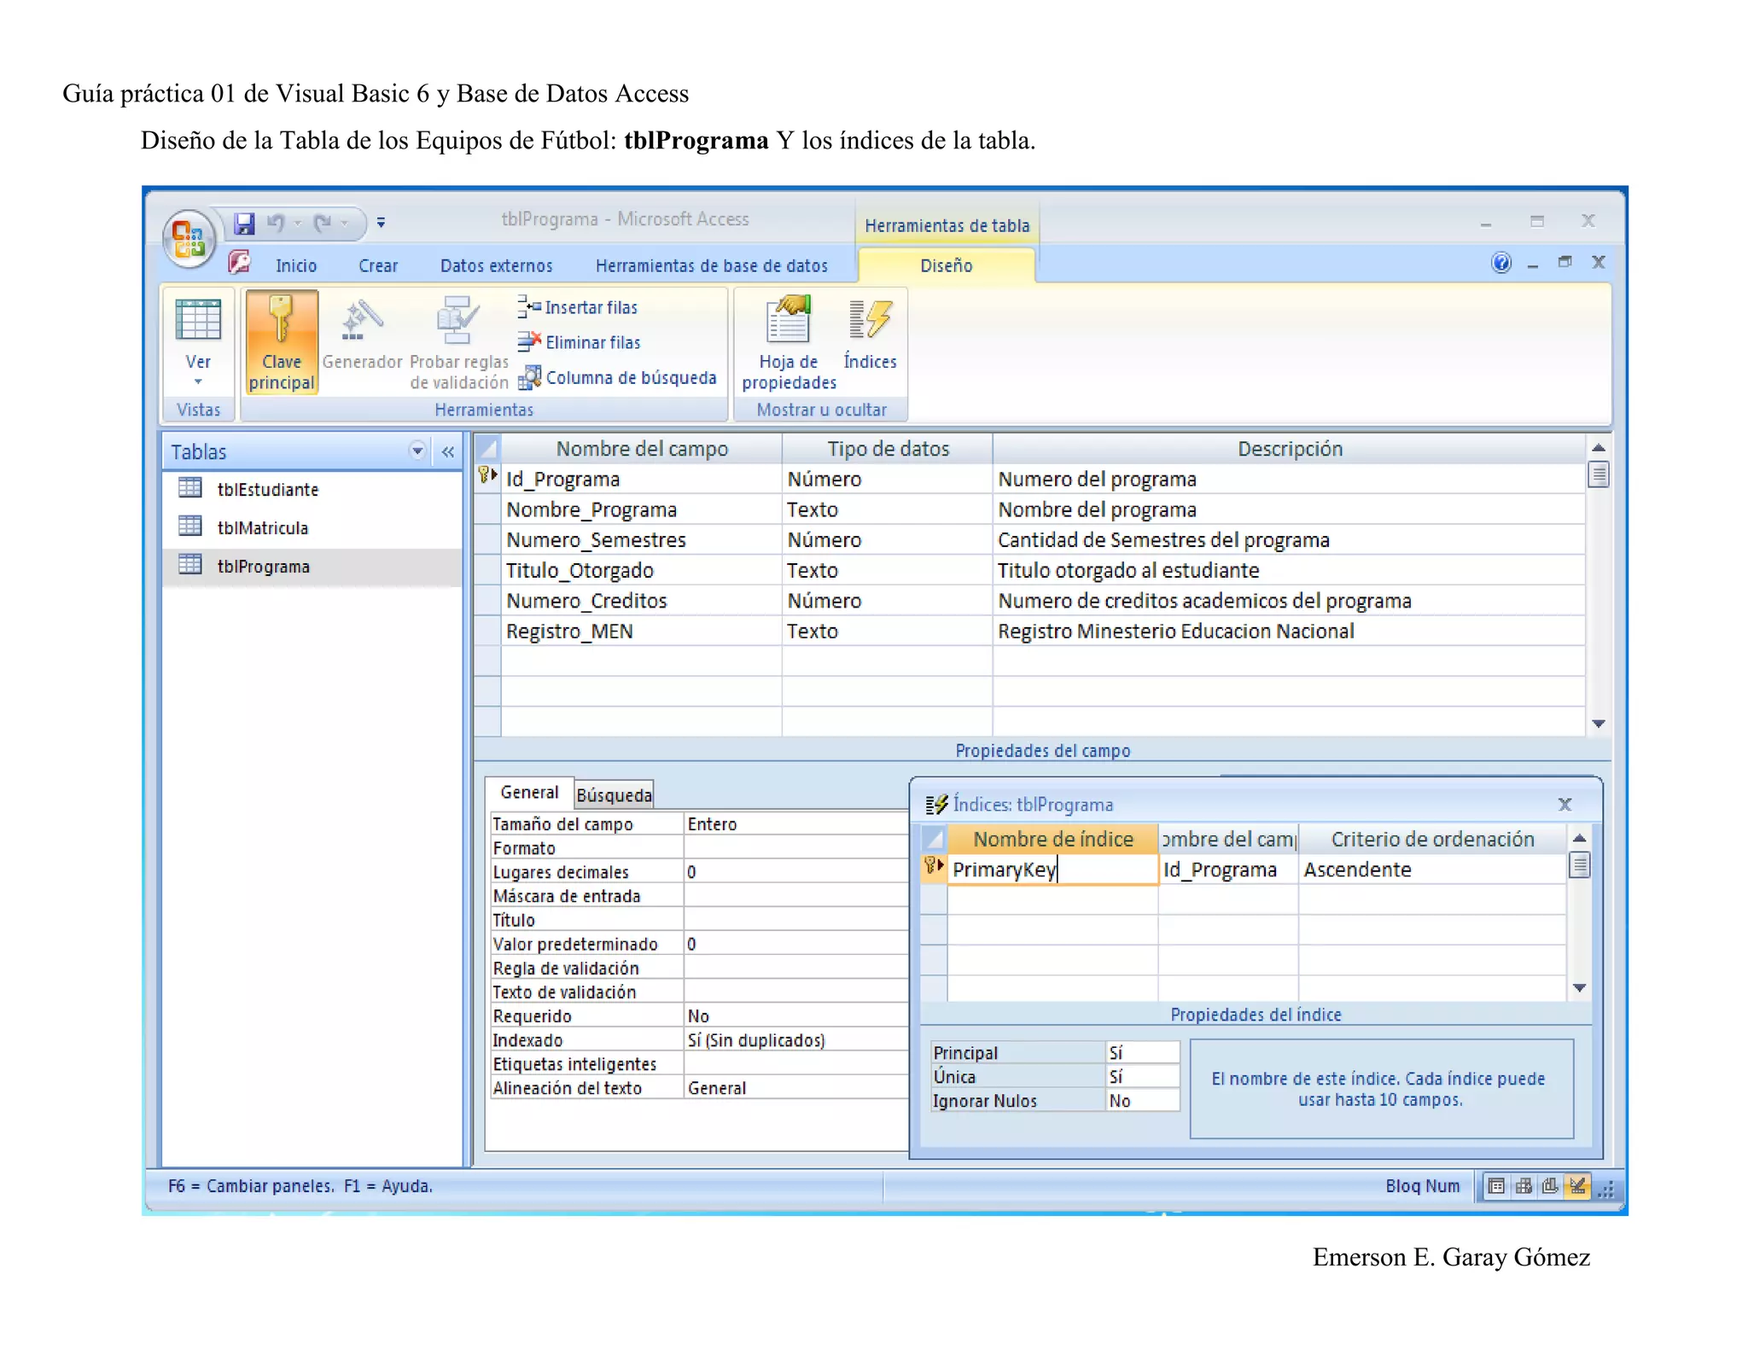Image resolution: width=1748 pixels, height=1350 pixels.
Task: Click the Índices window scroll down arrow
Action: pos(1579,987)
